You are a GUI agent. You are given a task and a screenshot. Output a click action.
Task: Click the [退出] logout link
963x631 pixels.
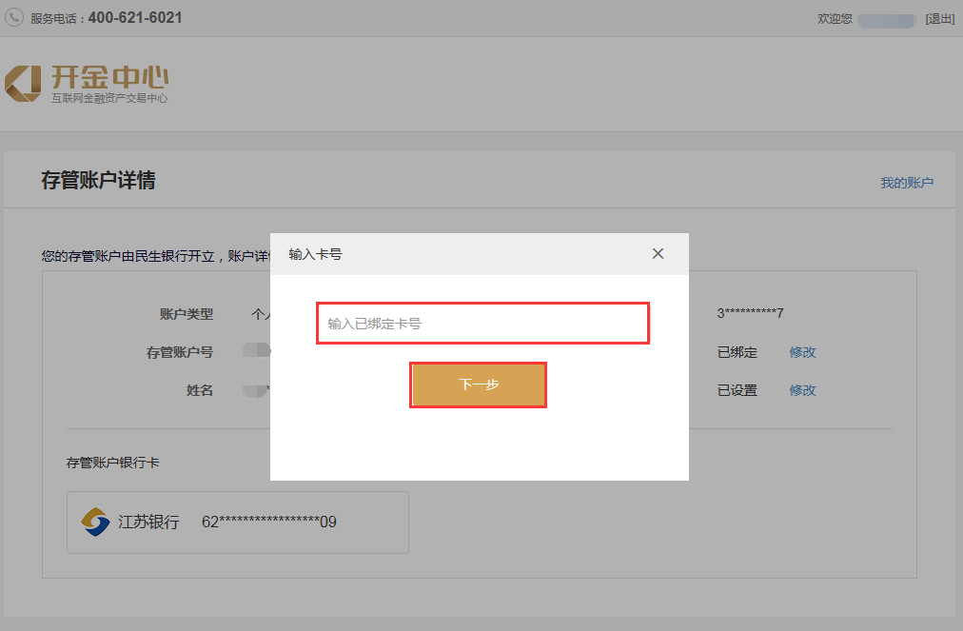coord(939,19)
